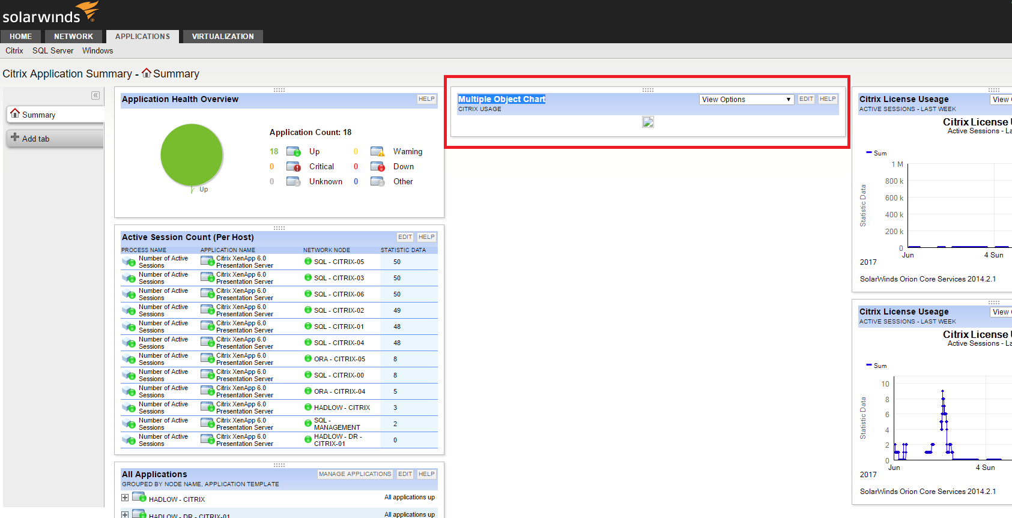Open the Windows submenu item
This screenshot has width=1012, height=518.
click(x=97, y=51)
